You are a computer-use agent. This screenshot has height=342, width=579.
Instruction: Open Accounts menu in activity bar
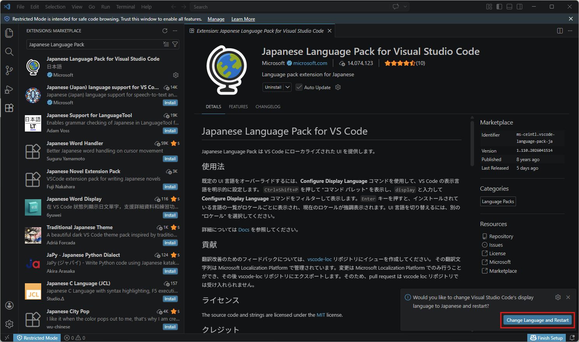(x=9, y=305)
